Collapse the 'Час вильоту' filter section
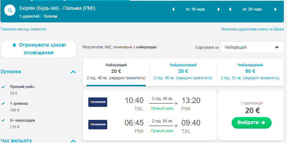287x143 pixels. point(73,141)
